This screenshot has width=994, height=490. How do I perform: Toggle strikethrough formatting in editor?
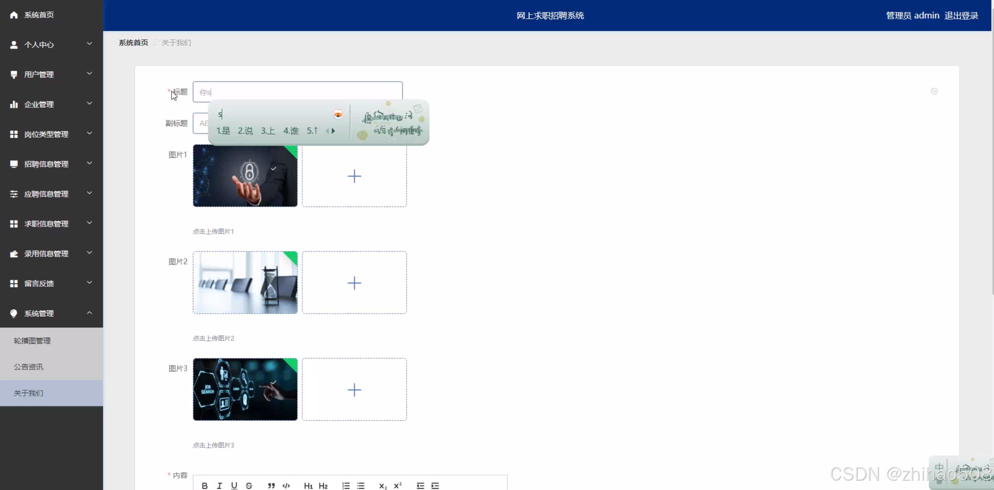coord(249,486)
